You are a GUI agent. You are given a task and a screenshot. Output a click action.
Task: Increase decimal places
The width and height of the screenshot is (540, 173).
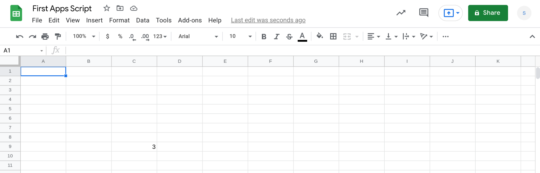tap(145, 37)
